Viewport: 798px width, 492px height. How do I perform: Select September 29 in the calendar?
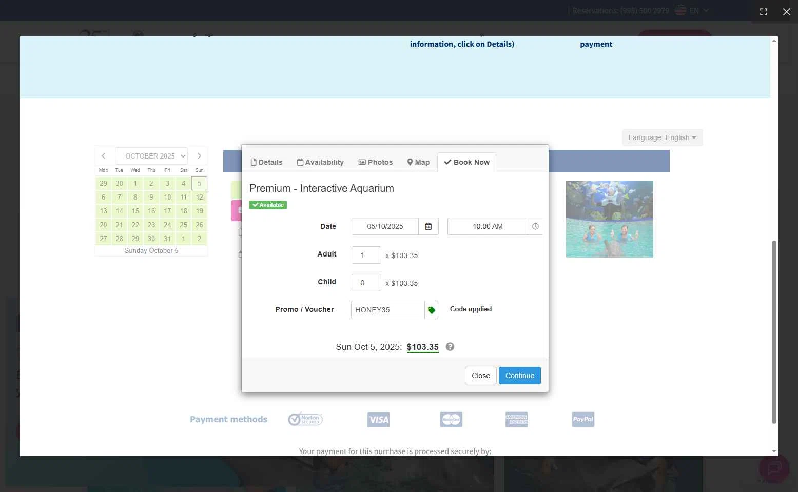point(104,183)
